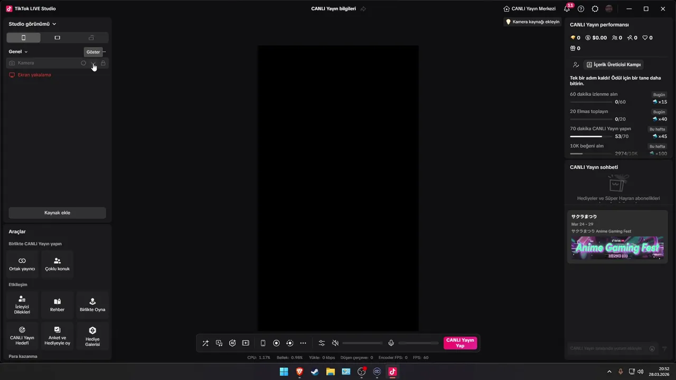676x380 pixels.
Task: Toggle the lock on Kamera source
Action: pos(103,63)
